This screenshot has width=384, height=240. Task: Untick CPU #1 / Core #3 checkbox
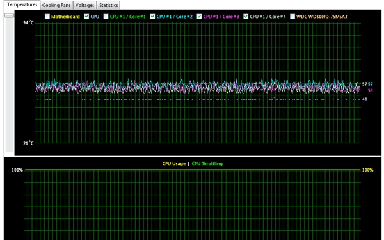tap(199, 17)
